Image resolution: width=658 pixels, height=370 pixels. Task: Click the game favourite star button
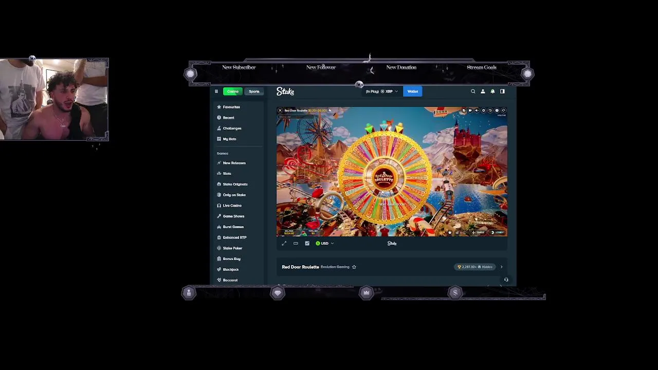coord(450,232)
